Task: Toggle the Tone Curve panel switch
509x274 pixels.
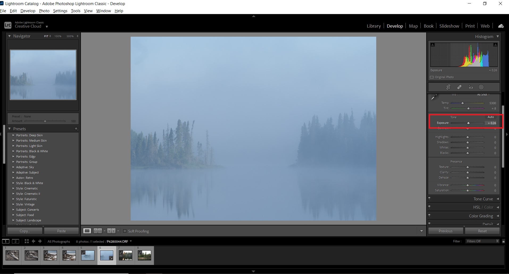Action: (430, 198)
